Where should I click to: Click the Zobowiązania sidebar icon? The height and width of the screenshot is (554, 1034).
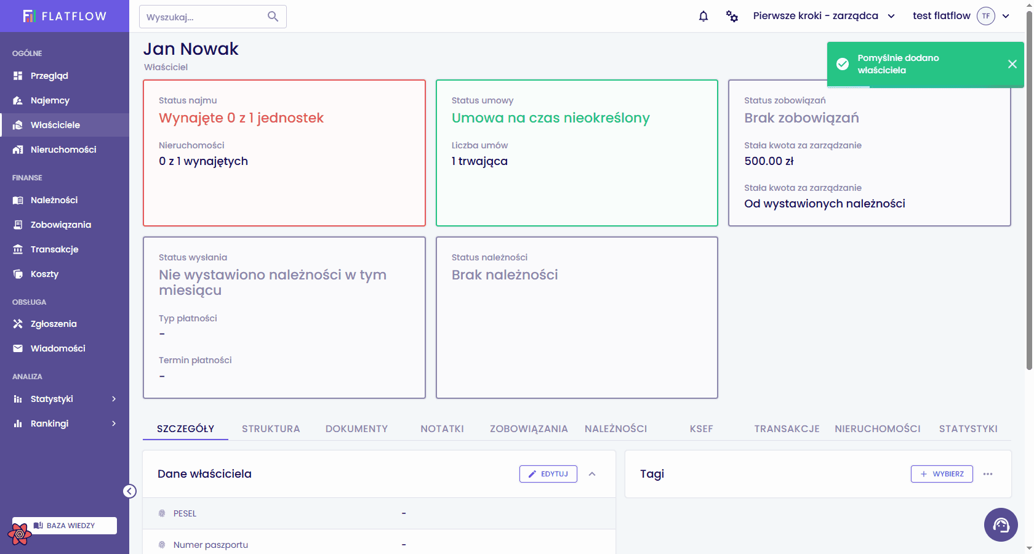[x=18, y=225]
